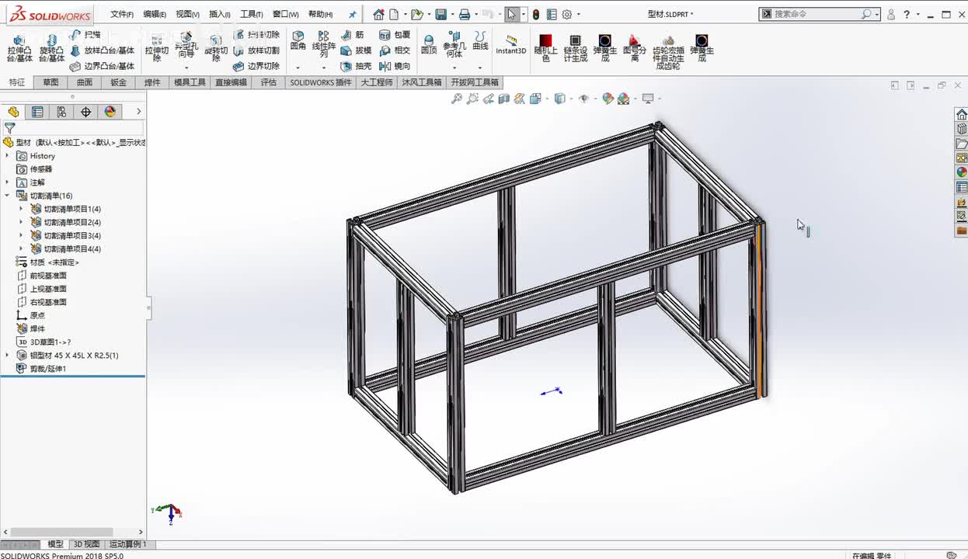Image resolution: width=968 pixels, height=559 pixels.
Task: Click the 齿轮宏插件自动生成齿轮 gear macro
Action: [668, 53]
